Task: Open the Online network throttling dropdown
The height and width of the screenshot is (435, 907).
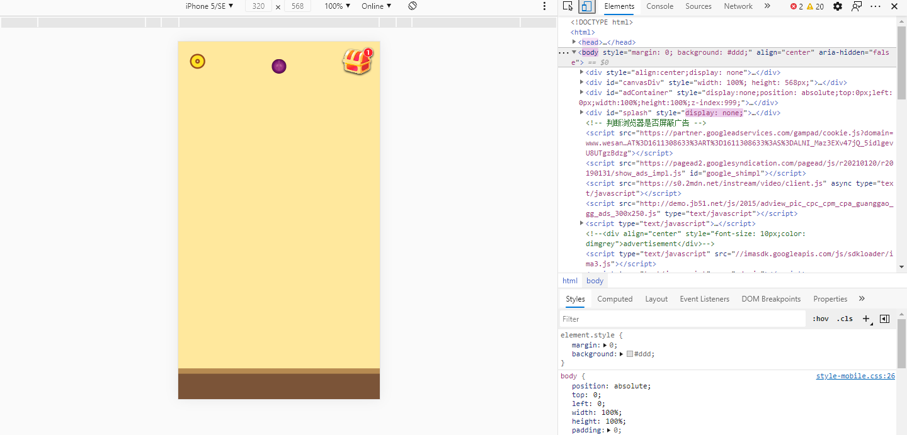Action: (x=376, y=6)
